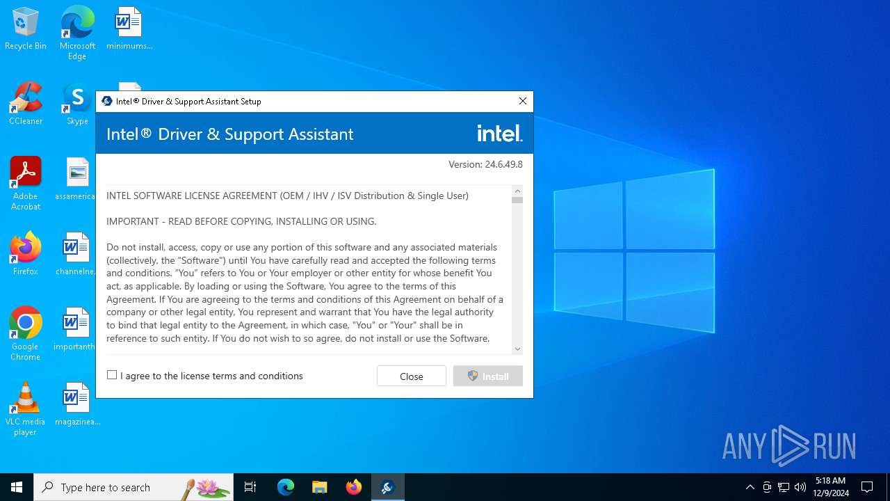Click the scroll down arrow of license text
This screenshot has height=501, width=890.
[517, 349]
